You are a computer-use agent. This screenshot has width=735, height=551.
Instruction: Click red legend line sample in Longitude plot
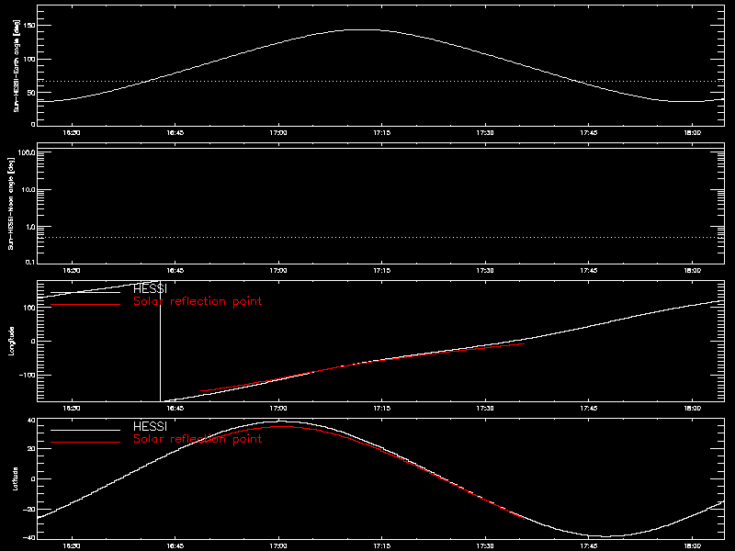pos(85,305)
